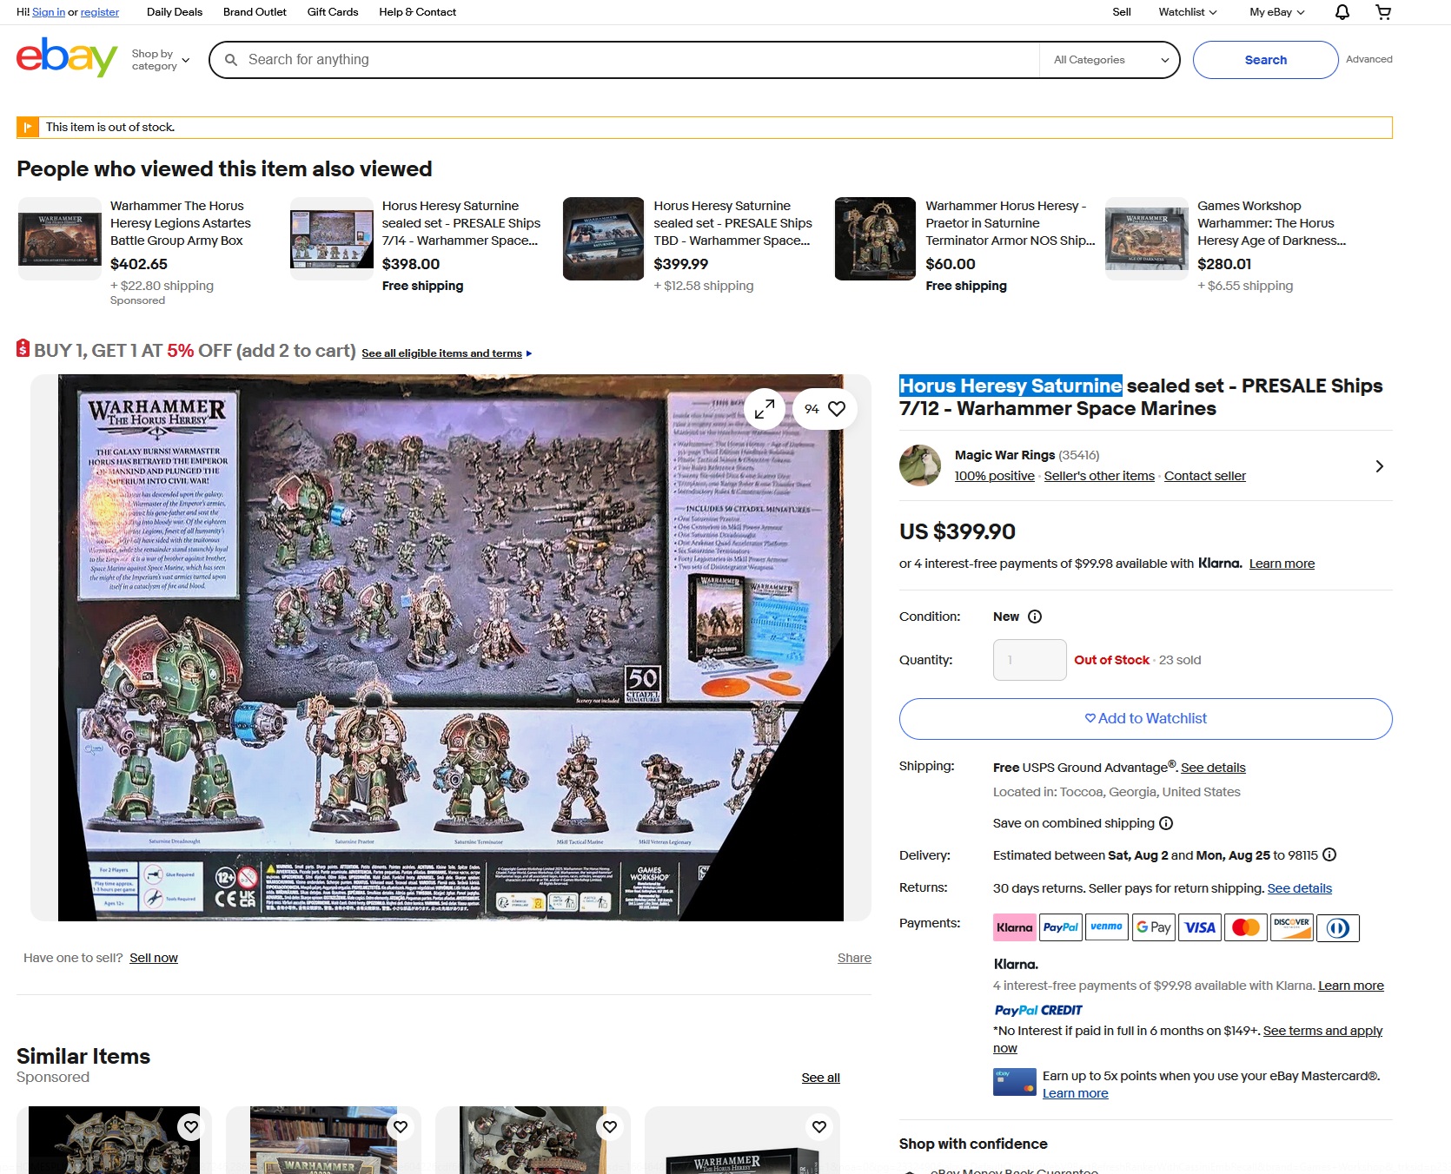Click Learn more under eBay Mastercard

(1076, 1093)
